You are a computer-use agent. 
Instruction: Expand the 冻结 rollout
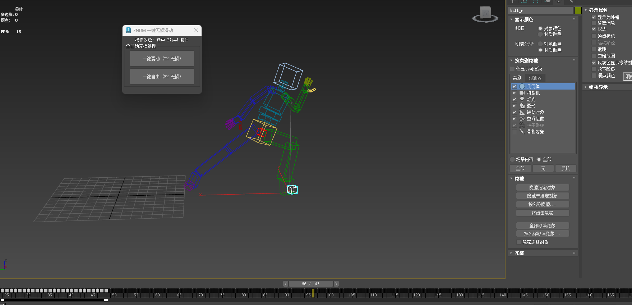(519, 253)
